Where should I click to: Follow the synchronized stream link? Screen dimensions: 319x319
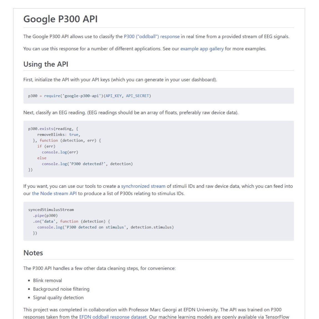coord(143,186)
